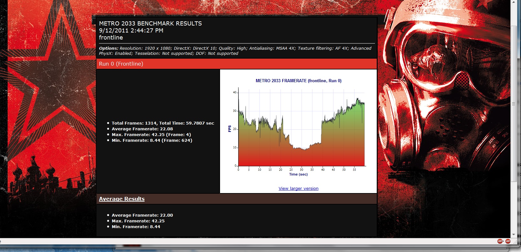This screenshot has height=252, width=521.
Task: Click the Adblock Plus icon without an arrow
Action: click(x=508, y=241)
